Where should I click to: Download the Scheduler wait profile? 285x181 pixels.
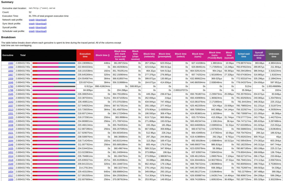point(41,31)
